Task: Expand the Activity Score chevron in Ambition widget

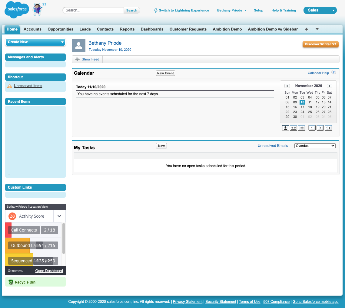Action: point(59,216)
